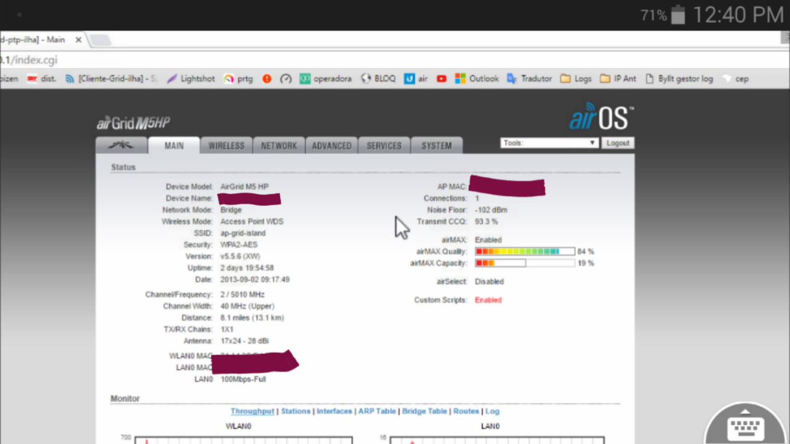
Task: Click the 71% battery percentage
Action: 654,15
